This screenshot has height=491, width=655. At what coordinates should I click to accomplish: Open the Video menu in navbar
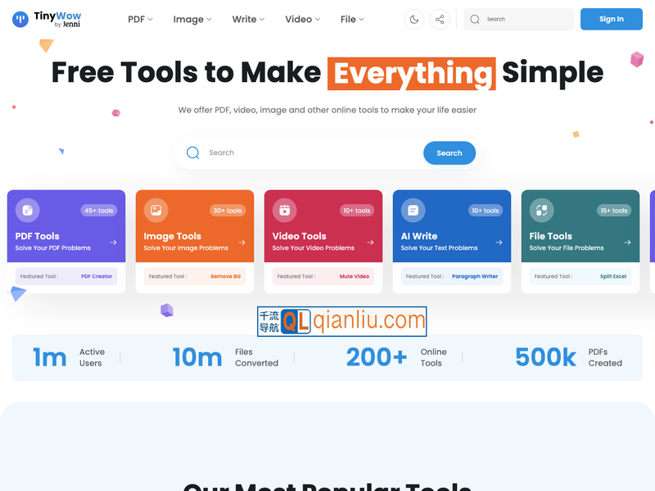(302, 19)
